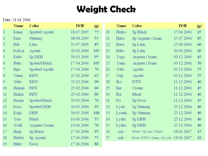
Task: Select the Dove color cell for Hitto
Action: coord(34,144)
